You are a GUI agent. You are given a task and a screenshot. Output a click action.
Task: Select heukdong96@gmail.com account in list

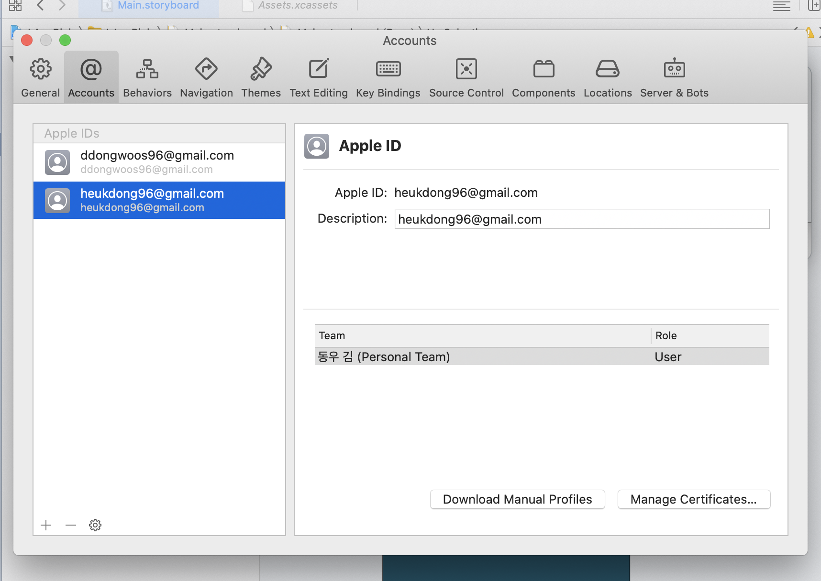159,200
